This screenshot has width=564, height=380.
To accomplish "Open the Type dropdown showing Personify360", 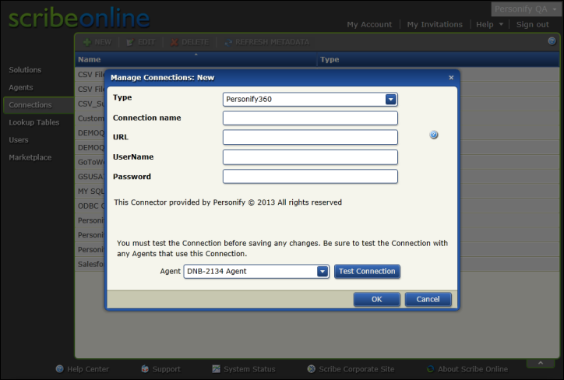I will click(390, 99).
